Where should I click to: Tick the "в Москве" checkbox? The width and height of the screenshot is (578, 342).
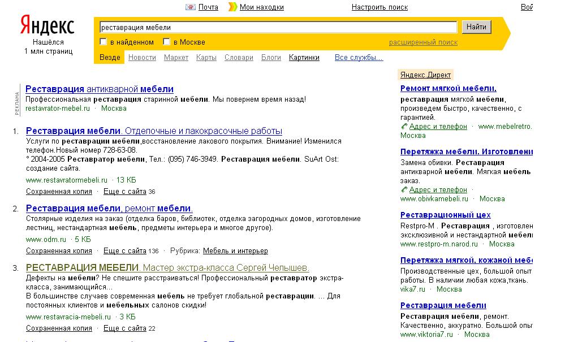(167, 42)
